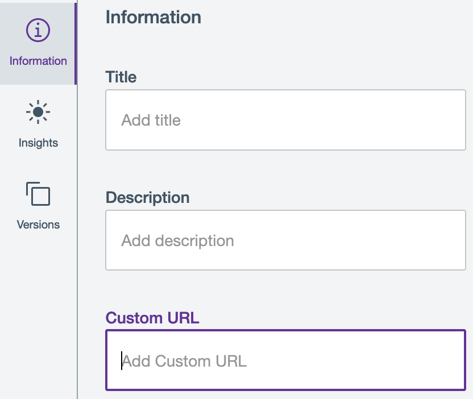Image resolution: width=473 pixels, height=399 pixels.
Task: Click the Description heading
Action: click(x=147, y=198)
